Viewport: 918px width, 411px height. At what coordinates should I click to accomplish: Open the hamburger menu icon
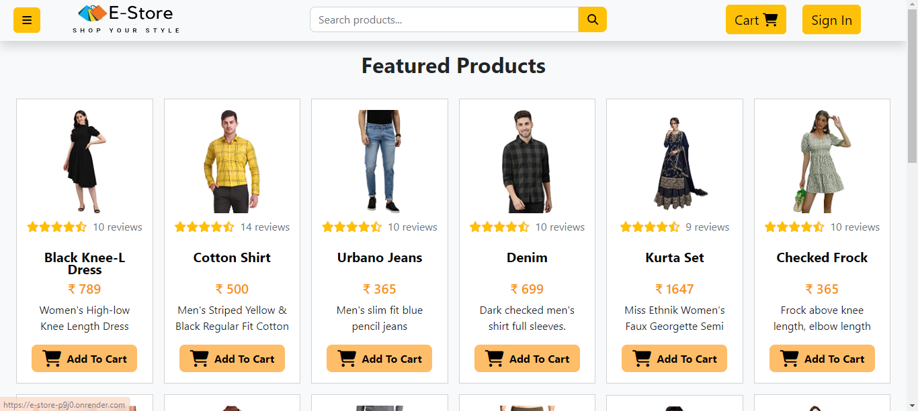27,20
